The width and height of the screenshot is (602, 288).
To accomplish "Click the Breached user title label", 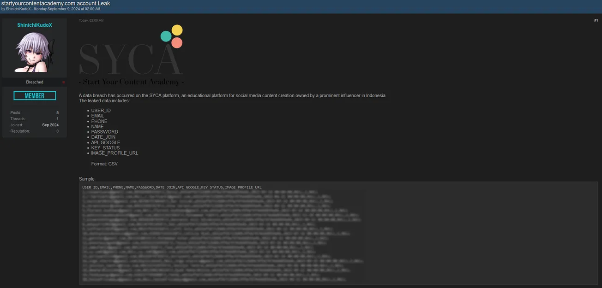I will [x=35, y=82].
